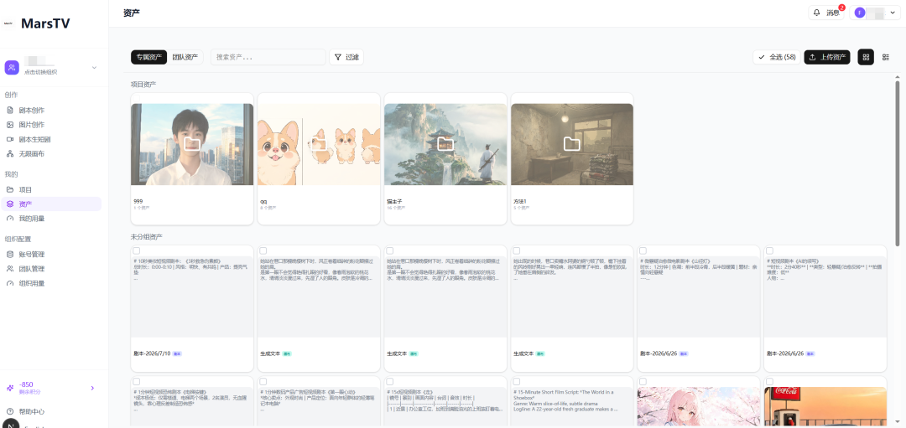The height and width of the screenshot is (428, 906).
Task: Switch to grid view layout
Action: point(866,57)
